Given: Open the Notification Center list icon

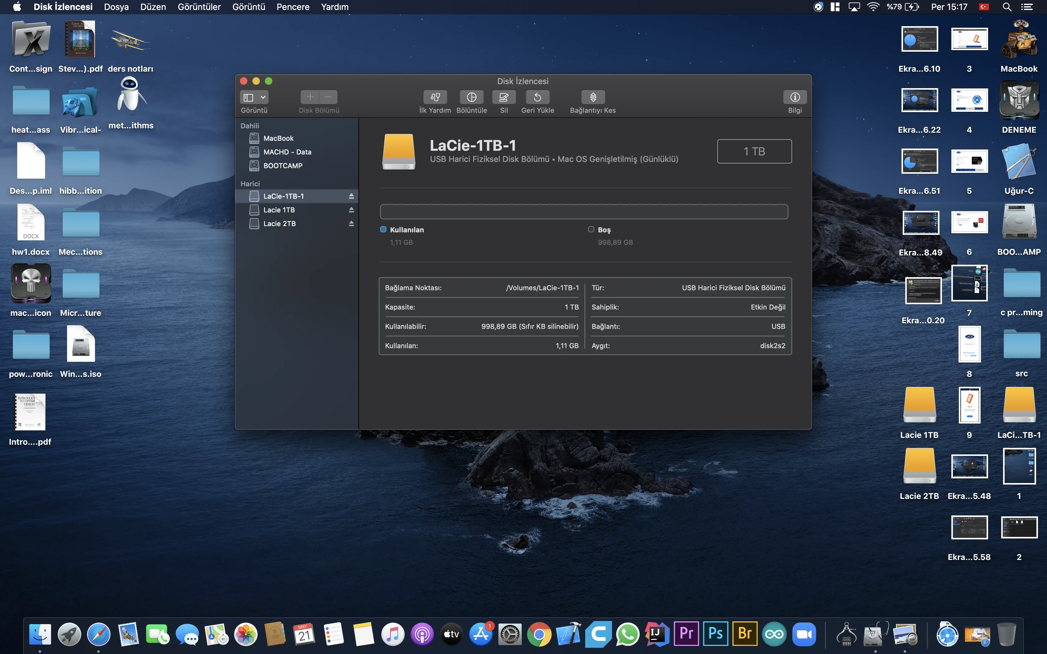Looking at the screenshot, I should [1027, 7].
